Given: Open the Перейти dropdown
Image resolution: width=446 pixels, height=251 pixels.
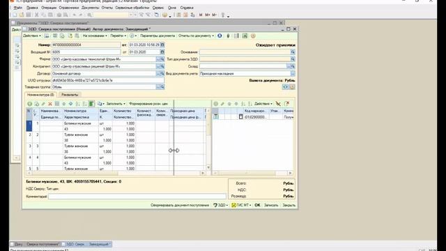Looking at the screenshot, I should tap(118, 36).
